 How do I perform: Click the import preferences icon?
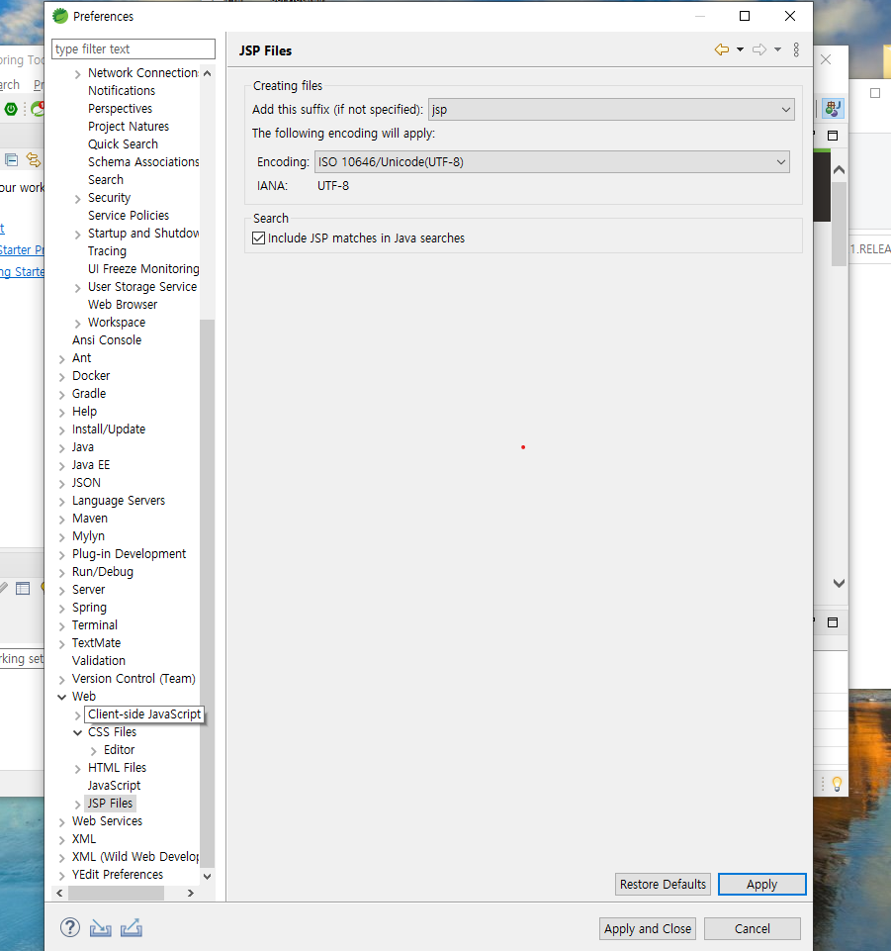(101, 928)
